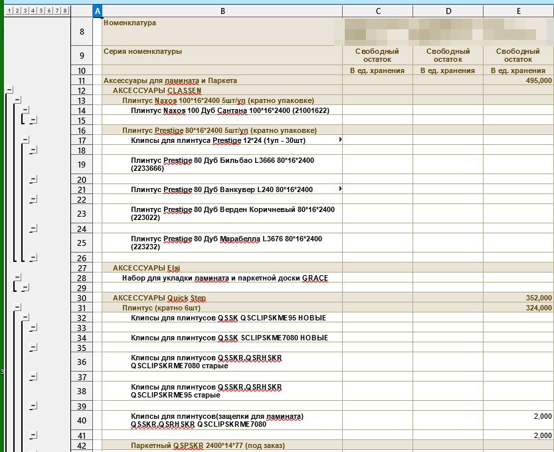Collapse the outline group beside row 13
This screenshot has height=452, width=554.
coord(17,100)
